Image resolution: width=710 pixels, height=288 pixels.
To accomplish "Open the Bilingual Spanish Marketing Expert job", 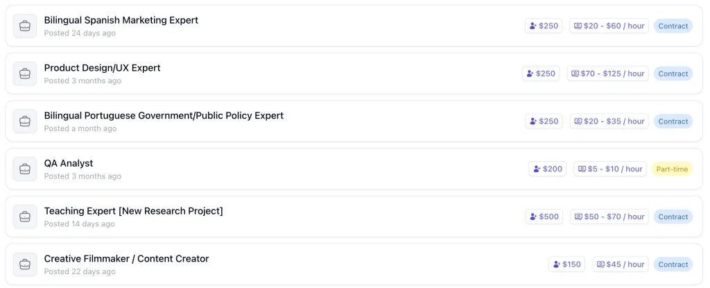I will (121, 20).
